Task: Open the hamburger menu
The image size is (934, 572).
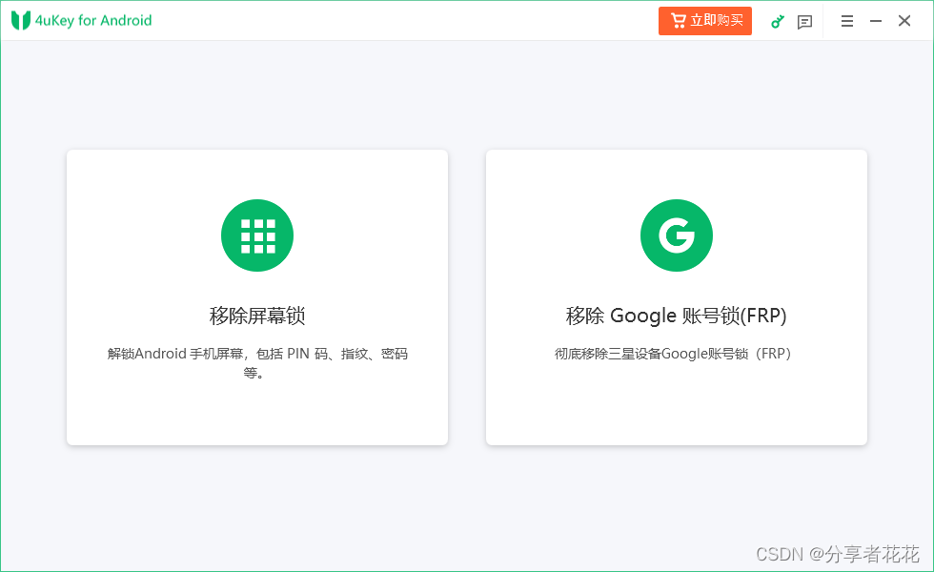Action: 847,21
